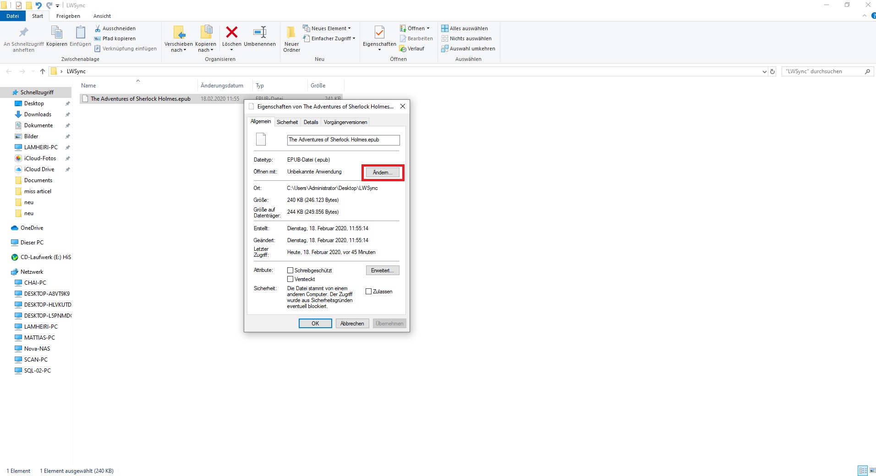Toggle Schreibgeschützt checkbox
The image size is (876, 476).
click(290, 270)
